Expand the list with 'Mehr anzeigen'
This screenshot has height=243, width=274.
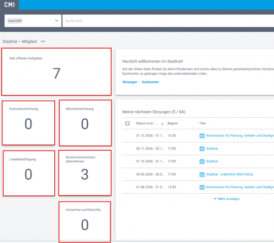tap(227, 199)
